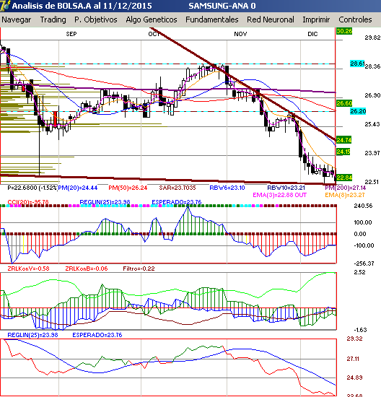Screen dimensions: 381x397
Task: Click the 240.56 CCI axis value
Action: point(363,206)
